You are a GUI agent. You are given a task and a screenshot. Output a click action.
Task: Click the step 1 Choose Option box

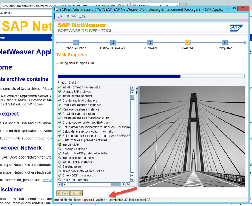(76, 43)
